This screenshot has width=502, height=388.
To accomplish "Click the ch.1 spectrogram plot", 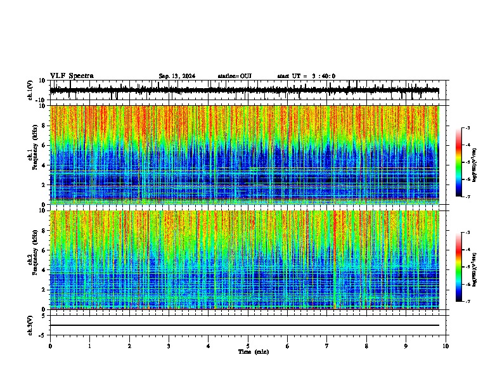I will [244, 155].
